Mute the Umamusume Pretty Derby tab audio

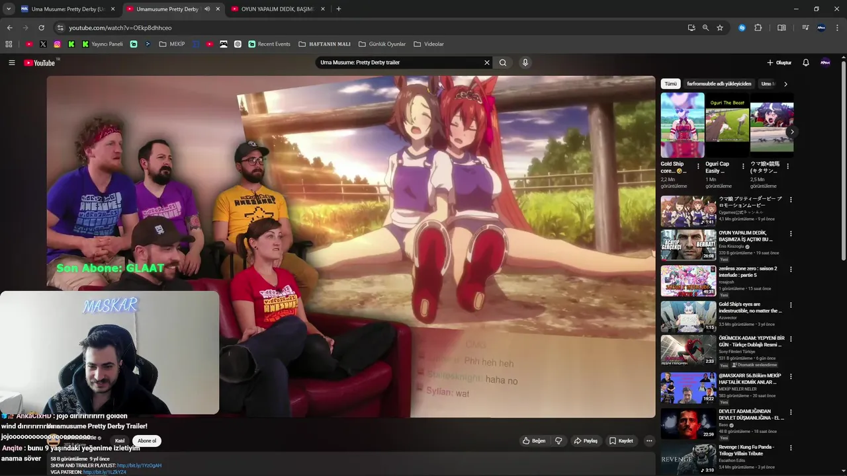207,9
